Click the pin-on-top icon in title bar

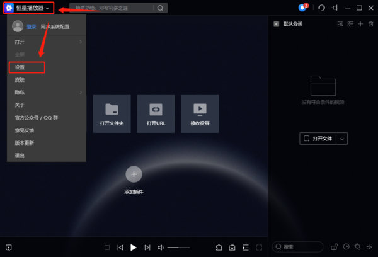click(x=335, y=8)
